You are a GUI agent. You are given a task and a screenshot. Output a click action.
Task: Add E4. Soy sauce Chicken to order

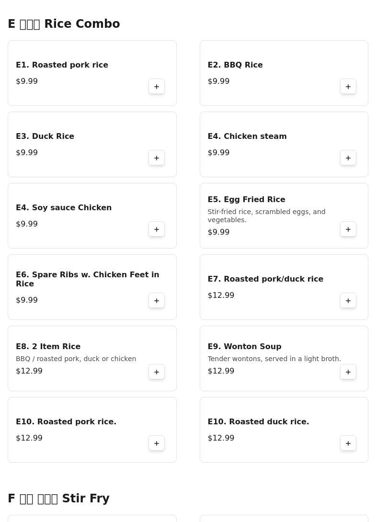click(x=157, y=229)
